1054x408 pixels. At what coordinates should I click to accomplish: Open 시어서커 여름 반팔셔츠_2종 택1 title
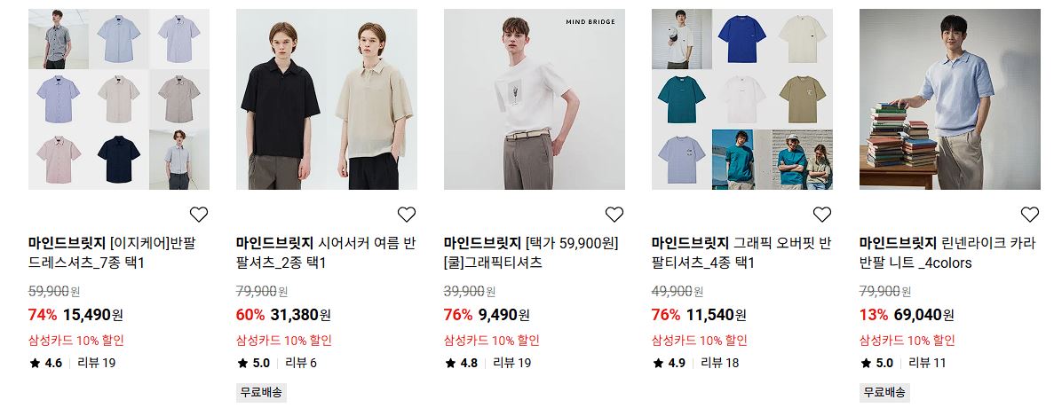click(326, 253)
